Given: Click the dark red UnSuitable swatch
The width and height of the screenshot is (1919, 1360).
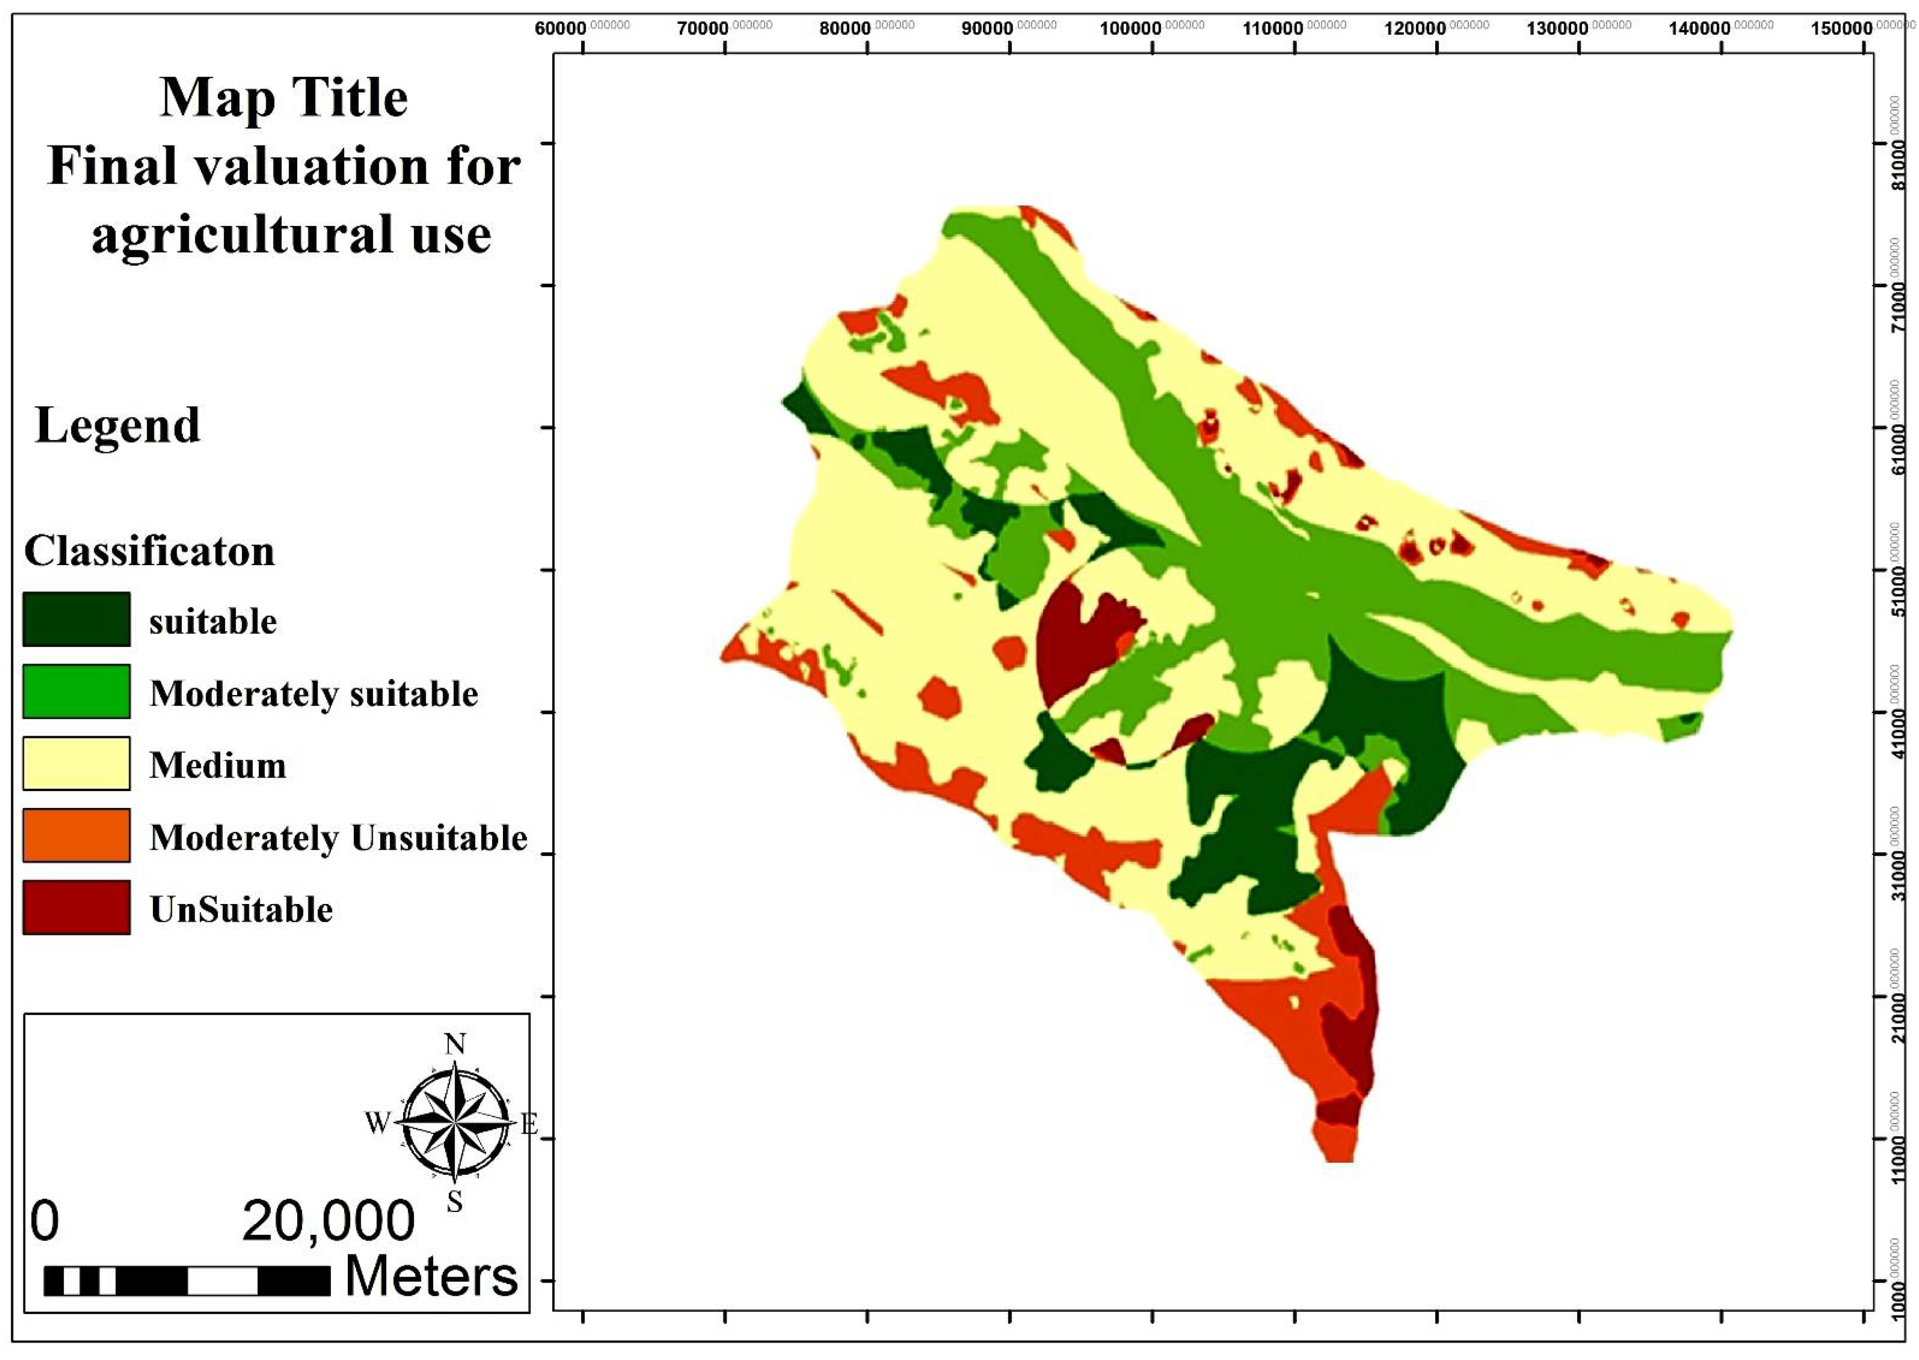Looking at the screenshot, I should (76, 908).
